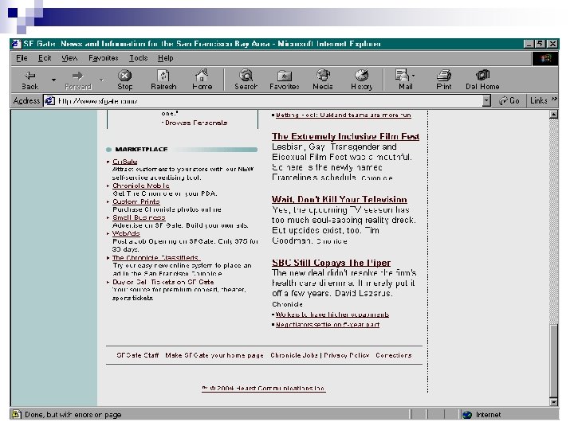Click the error warning icon in status bar
The image size is (574, 430).
point(16,414)
